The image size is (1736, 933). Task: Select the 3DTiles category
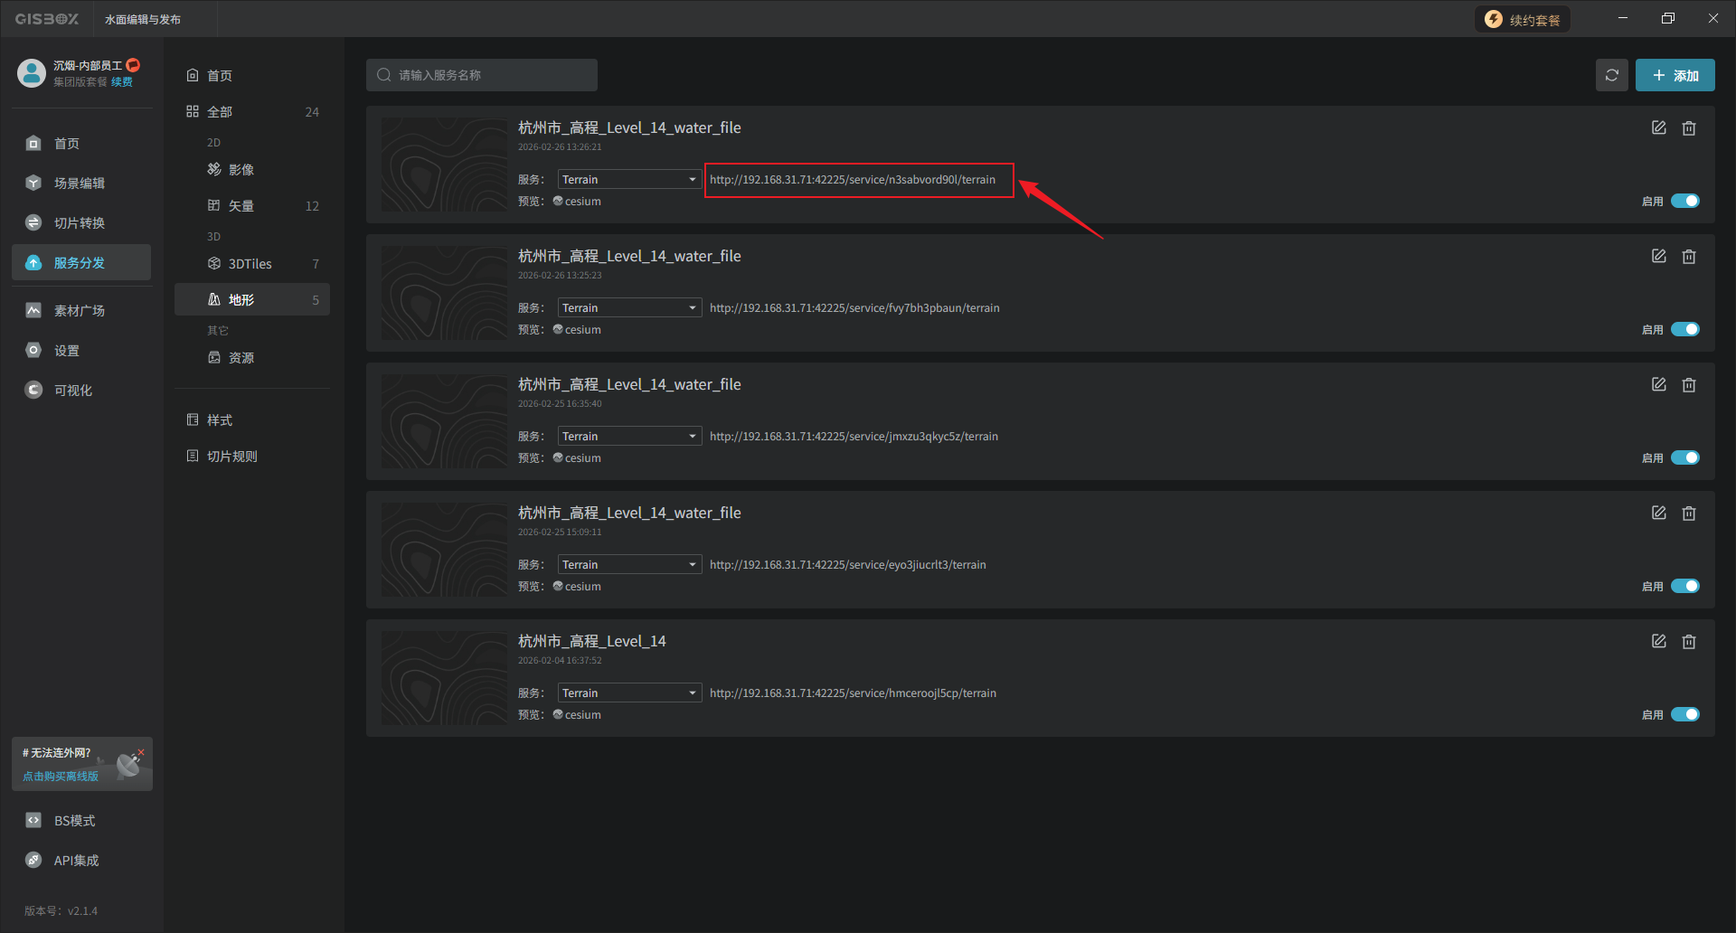[x=250, y=264]
